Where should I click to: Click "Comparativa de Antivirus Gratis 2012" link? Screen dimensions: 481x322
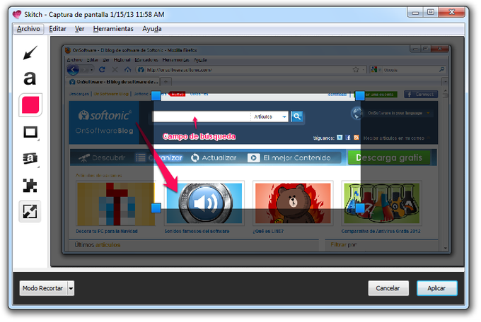point(381,232)
